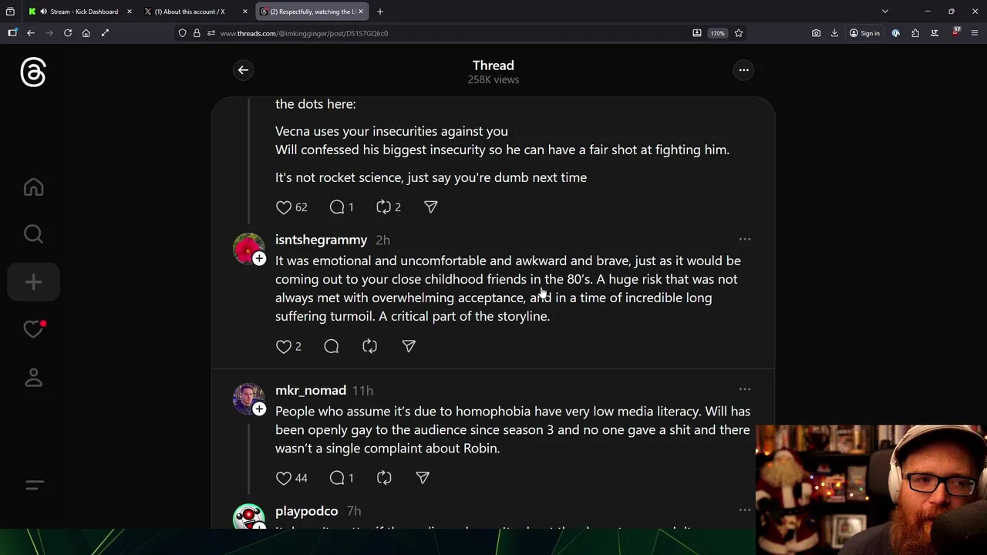Click the Sign in button in toolbar
This screenshot has width=987, height=555.
pyautogui.click(x=864, y=33)
